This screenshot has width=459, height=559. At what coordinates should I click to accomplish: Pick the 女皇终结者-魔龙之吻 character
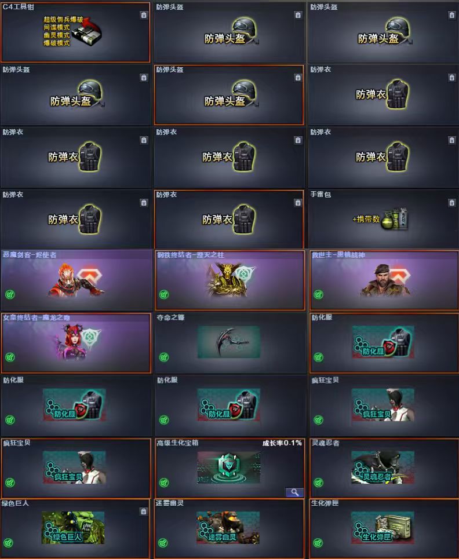pos(76,343)
